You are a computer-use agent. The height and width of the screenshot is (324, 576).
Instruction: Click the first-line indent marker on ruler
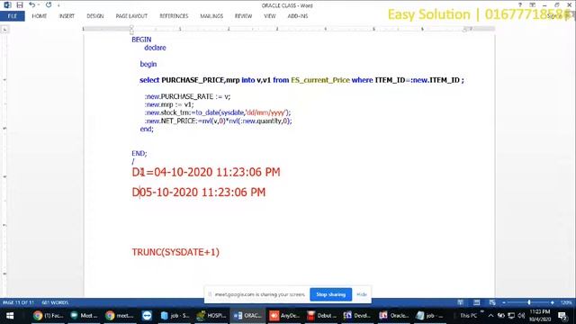coord(131,27)
